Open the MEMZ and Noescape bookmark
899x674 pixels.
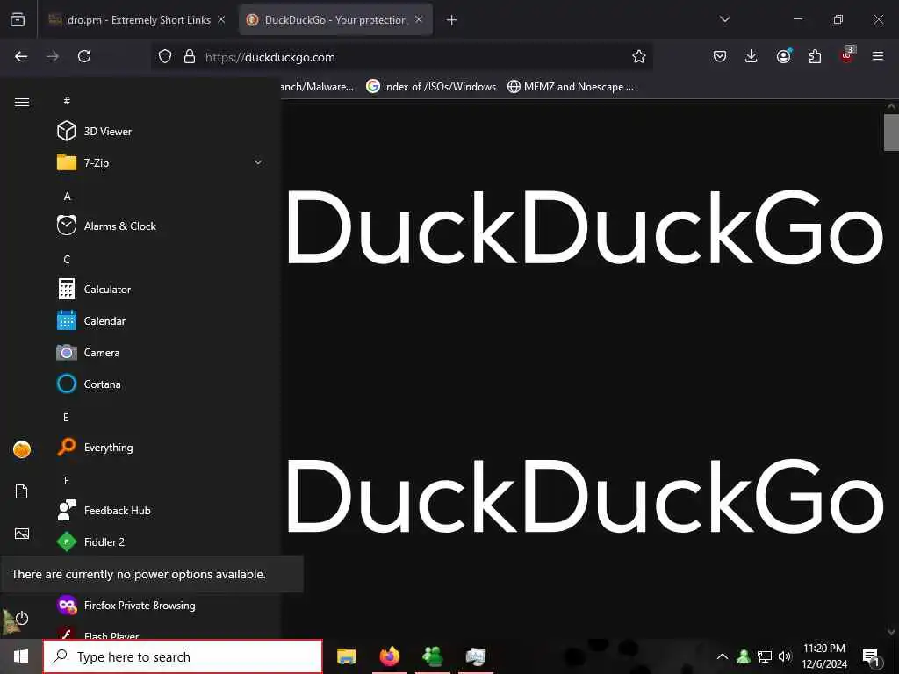click(x=571, y=87)
